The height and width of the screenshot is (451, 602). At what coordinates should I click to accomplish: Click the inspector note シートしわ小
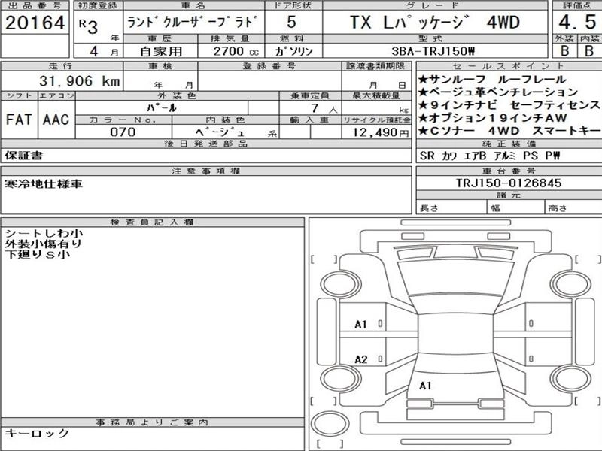tap(44, 233)
